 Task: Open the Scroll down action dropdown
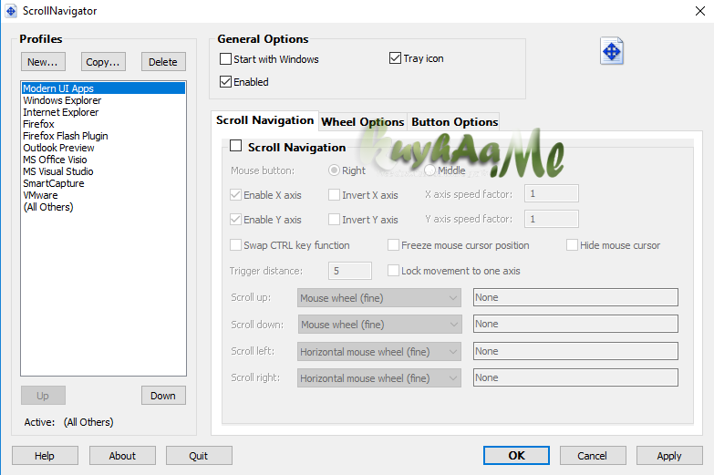[x=379, y=325]
